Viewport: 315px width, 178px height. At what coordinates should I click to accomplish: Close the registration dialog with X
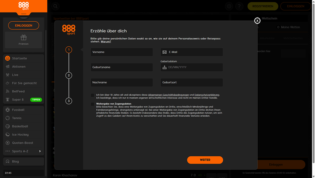click(257, 21)
